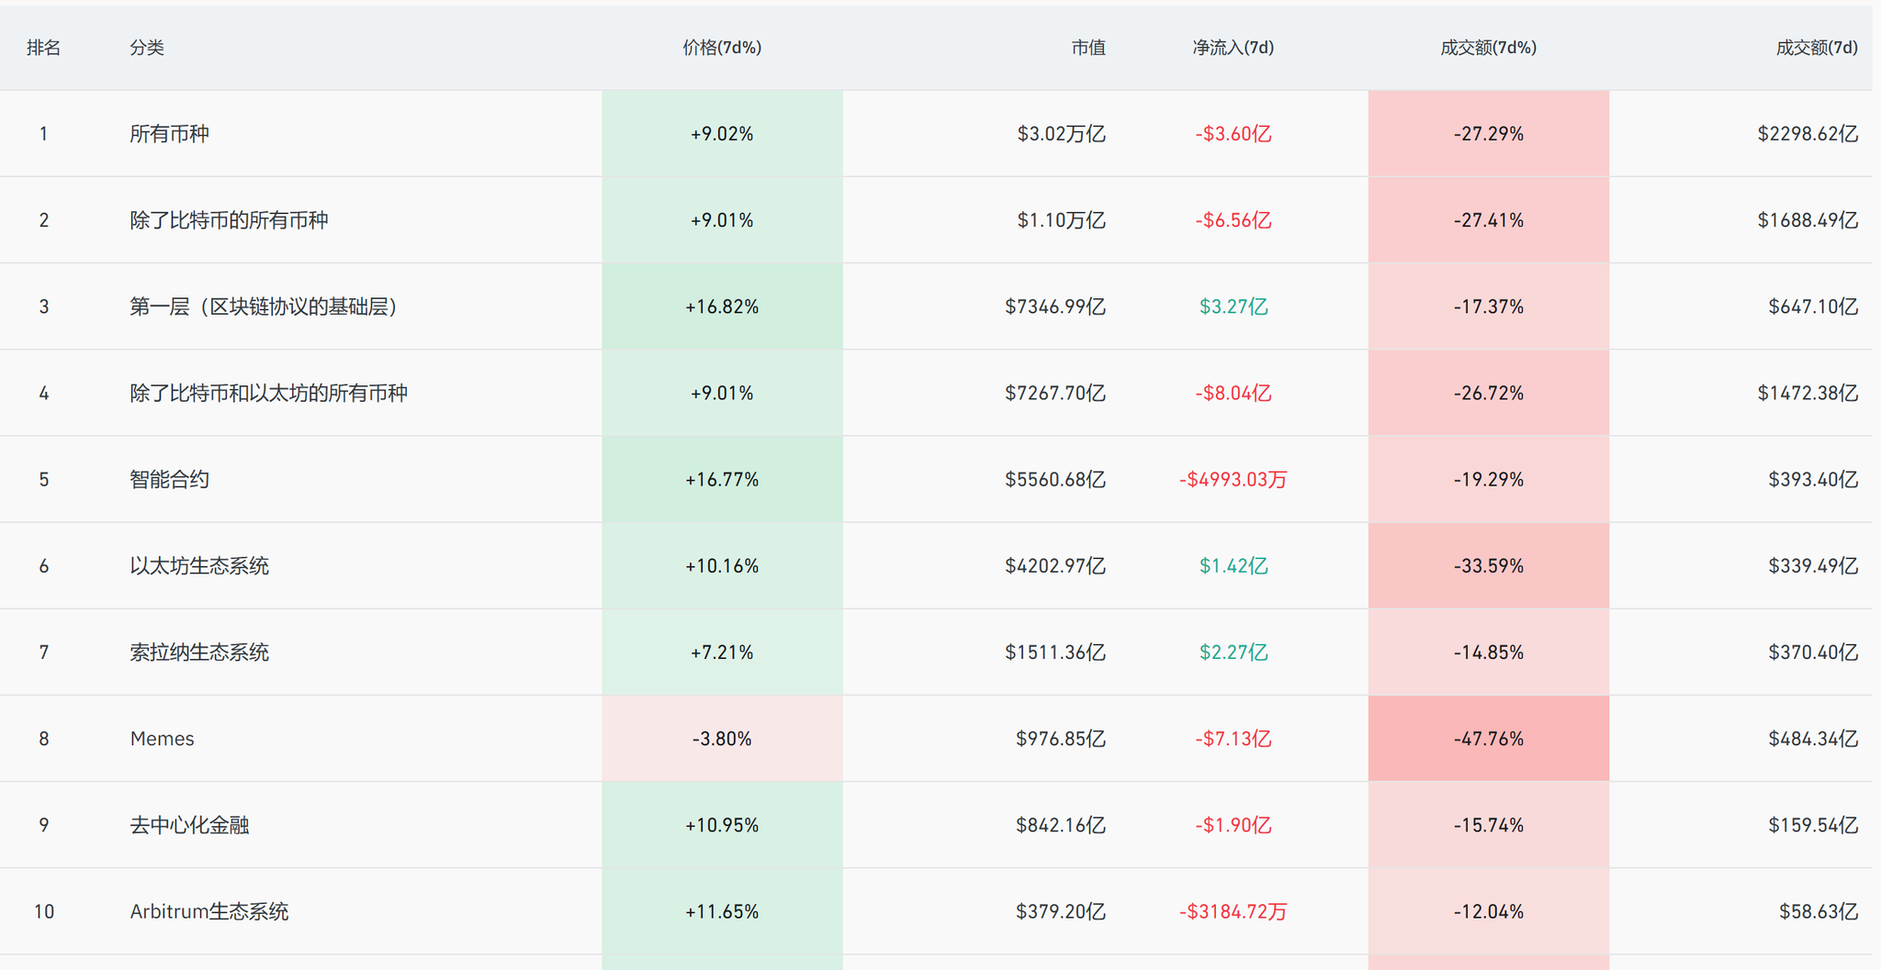This screenshot has width=1881, height=970.
Task: Sort by 分类 column header
Action: [x=147, y=48]
